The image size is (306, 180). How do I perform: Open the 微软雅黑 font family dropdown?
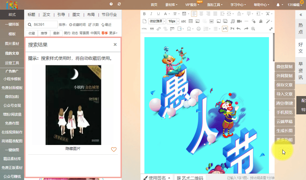[157, 21]
